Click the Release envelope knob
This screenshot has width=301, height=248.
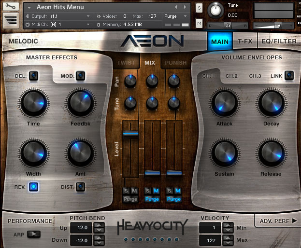(x=271, y=153)
